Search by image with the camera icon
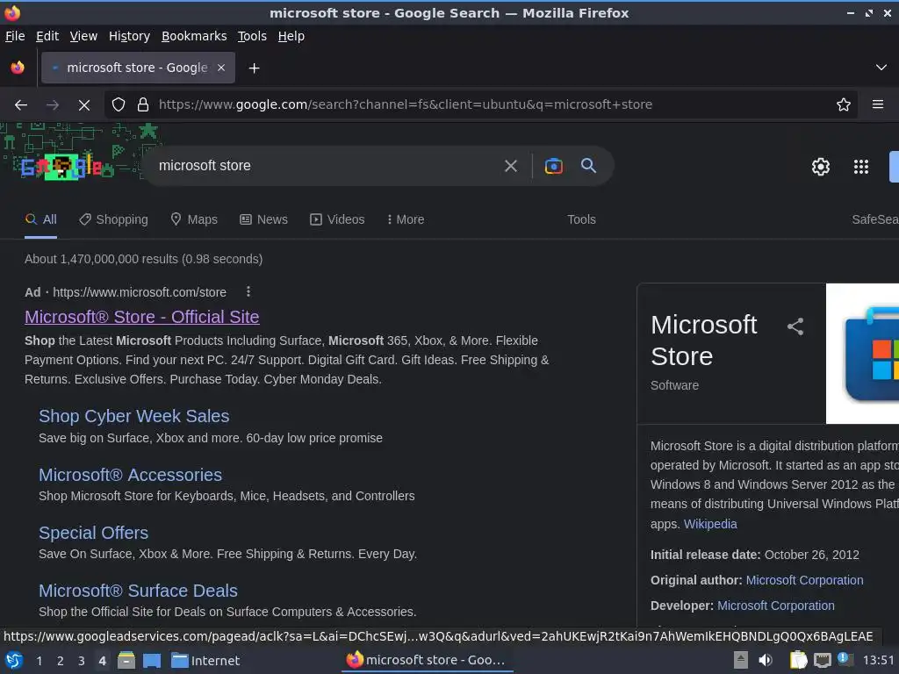 point(553,166)
